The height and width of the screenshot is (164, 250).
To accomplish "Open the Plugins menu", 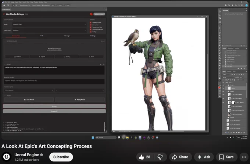I will pos(36,2).
